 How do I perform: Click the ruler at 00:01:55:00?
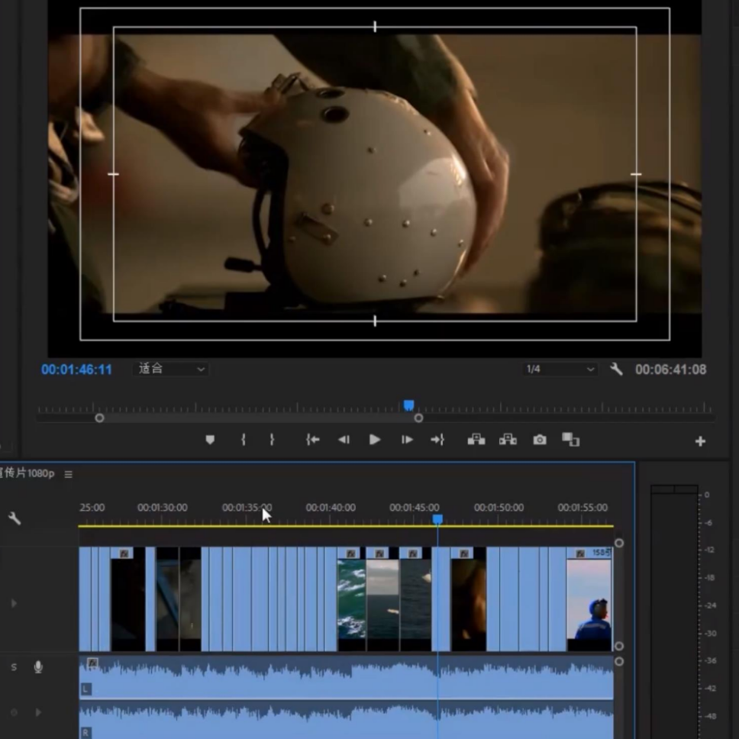click(582, 508)
